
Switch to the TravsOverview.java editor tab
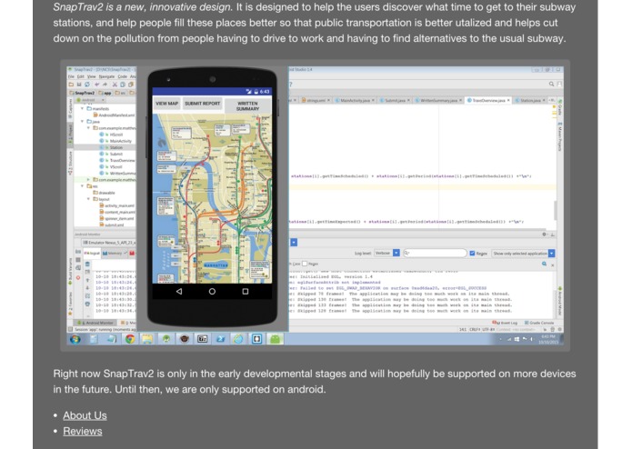[488, 100]
